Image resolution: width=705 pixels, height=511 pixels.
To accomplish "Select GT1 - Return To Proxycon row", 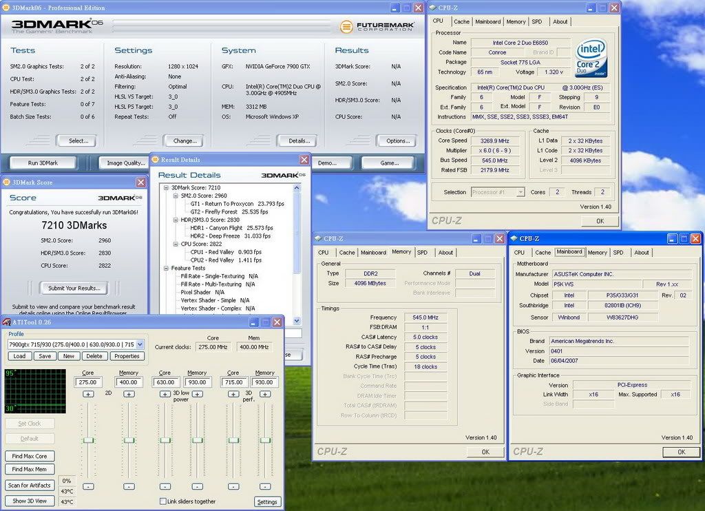I will pos(237,204).
